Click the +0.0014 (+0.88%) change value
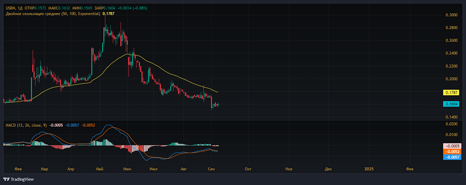This screenshot has width=466, height=185. tap(132, 8)
